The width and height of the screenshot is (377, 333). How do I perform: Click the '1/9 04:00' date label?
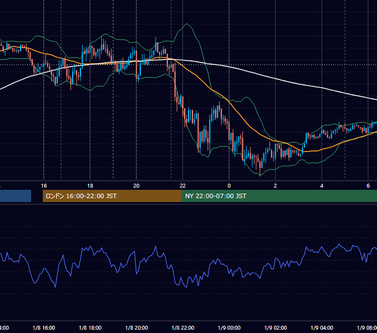tap(322, 327)
